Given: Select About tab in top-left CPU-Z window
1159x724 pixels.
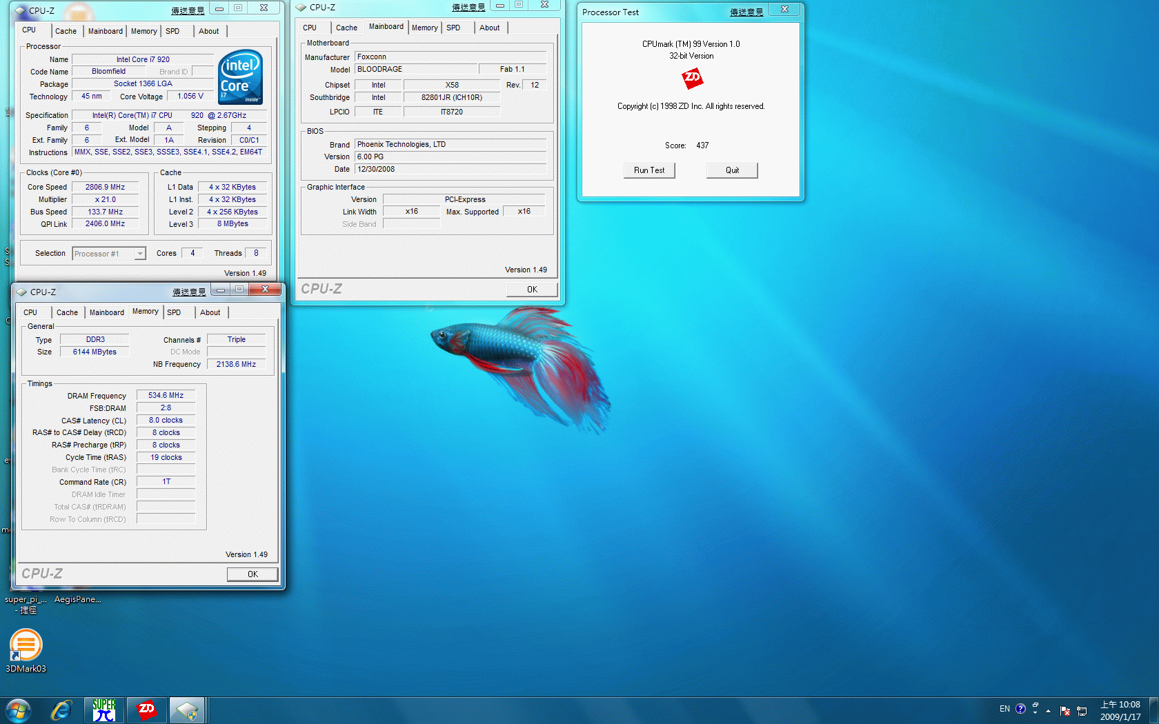Looking at the screenshot, I should [208, 31].
